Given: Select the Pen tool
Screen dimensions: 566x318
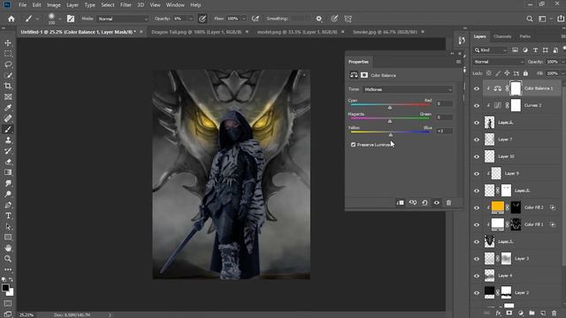Looking at the screenshot, I should tap(8, 205).
